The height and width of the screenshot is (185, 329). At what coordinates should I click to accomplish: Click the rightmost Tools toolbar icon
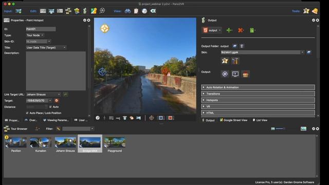click(x=315, y=11)
